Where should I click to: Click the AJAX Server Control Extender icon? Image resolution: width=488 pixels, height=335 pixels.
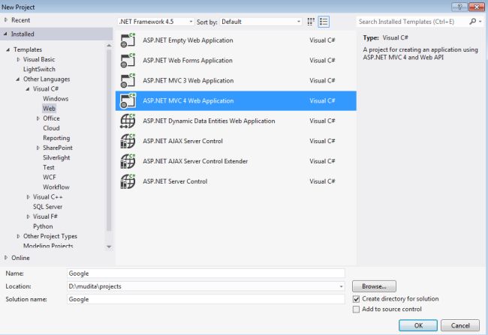point(128,161)
